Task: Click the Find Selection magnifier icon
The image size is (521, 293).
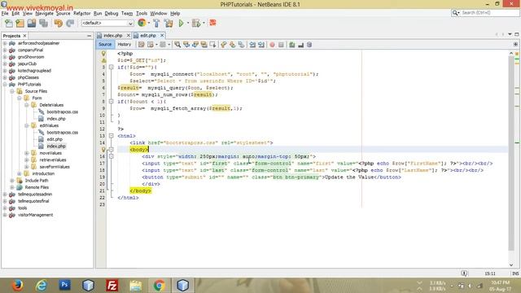Action: pos(177,45)
